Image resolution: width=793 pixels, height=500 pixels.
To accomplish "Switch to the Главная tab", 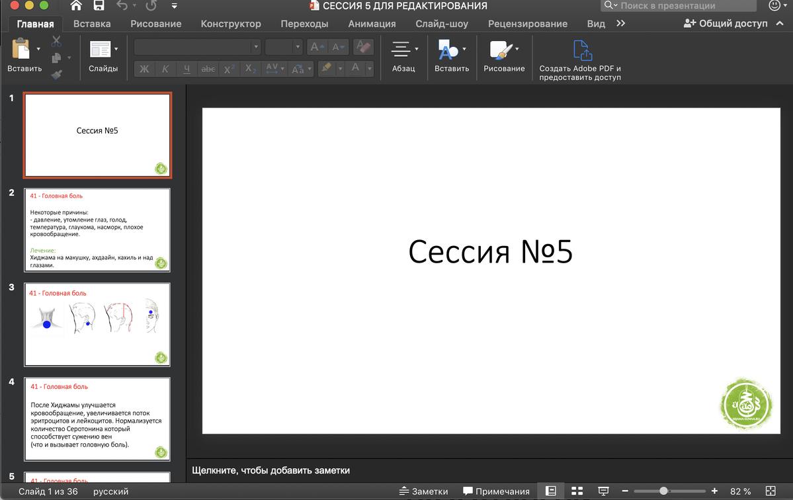I will click(36, 24).
